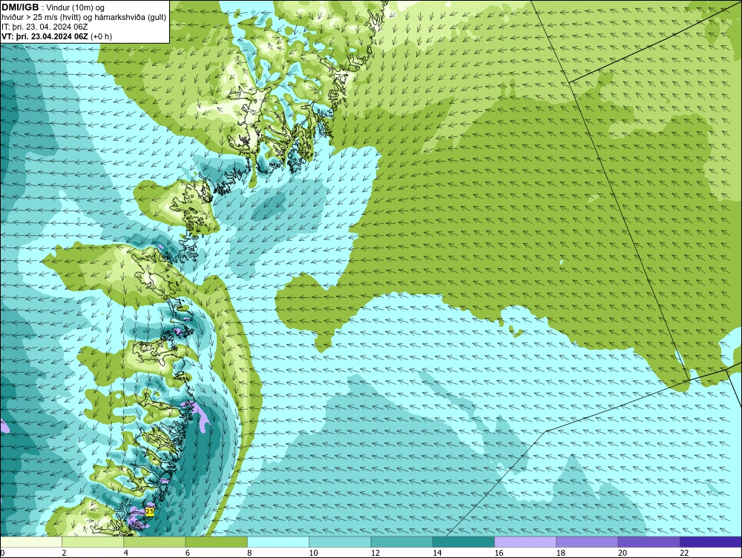Viewport: 742px width, 558px height.
Task: Click the 2–4 m/s yellow-green legend swatch
Action: tap(93, 542)
